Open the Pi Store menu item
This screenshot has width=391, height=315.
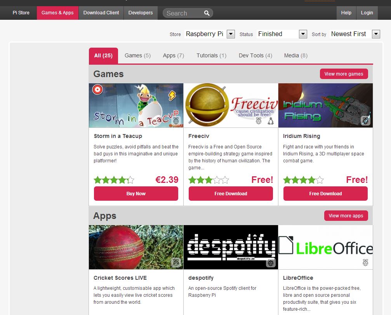coord(21,13)
